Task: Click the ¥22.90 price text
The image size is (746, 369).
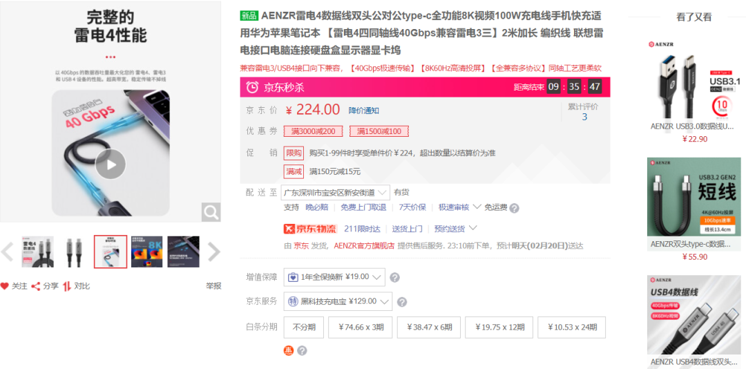Action: [x=695, y=139]
